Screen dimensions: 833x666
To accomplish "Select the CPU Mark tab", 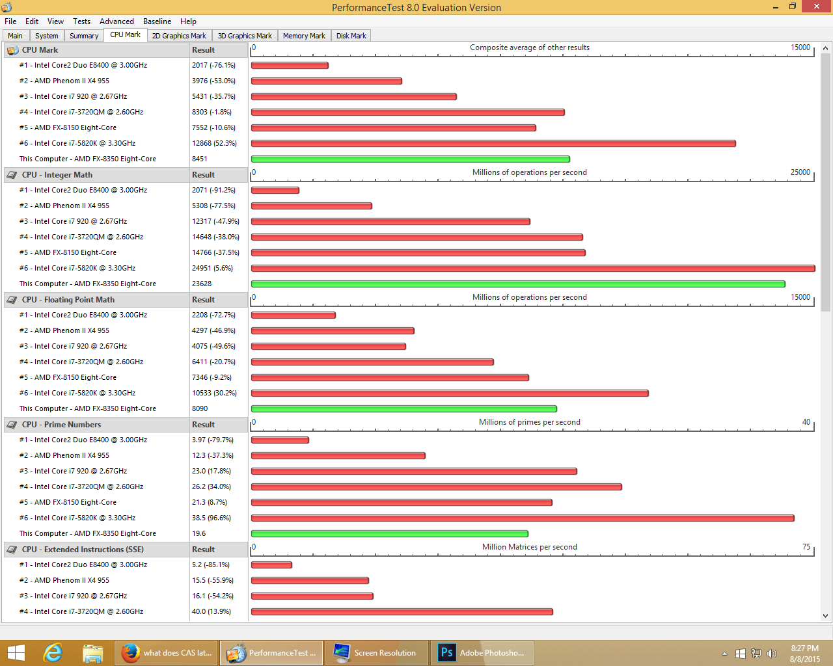I will (125, 34).
